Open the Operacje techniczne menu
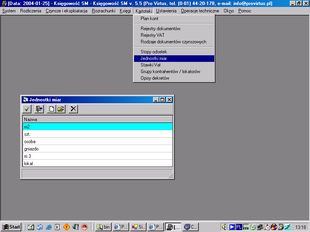 point(200,11)
